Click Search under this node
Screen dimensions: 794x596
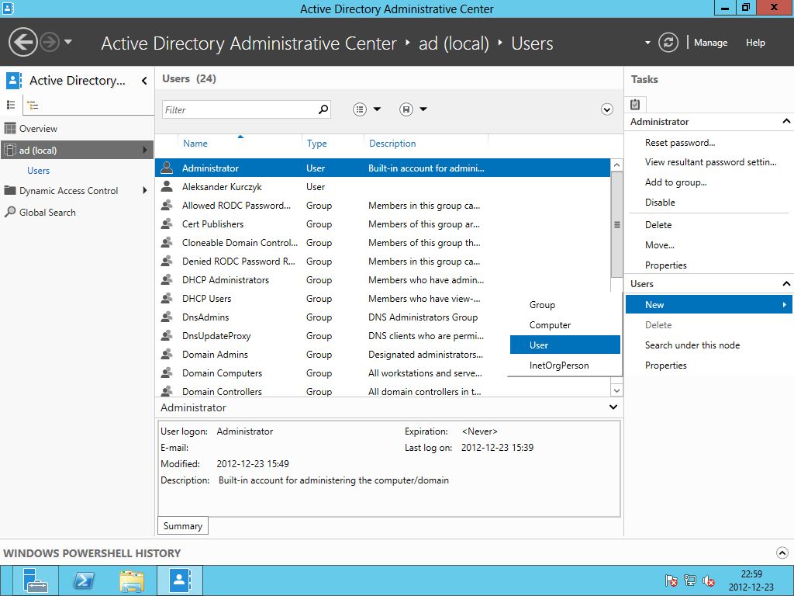pos(692,345)
